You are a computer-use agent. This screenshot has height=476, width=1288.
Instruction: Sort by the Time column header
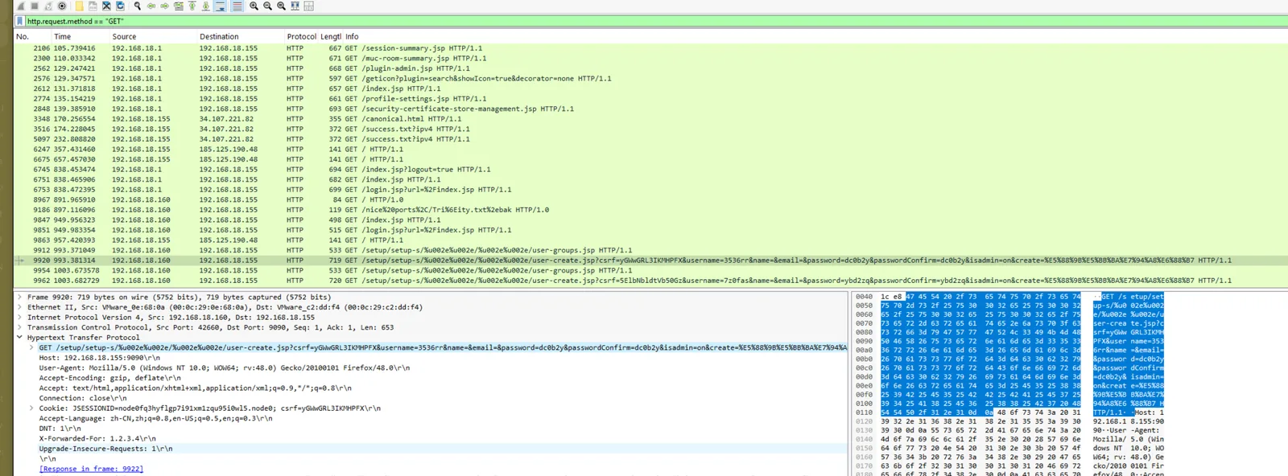click(x=80, y=36)
